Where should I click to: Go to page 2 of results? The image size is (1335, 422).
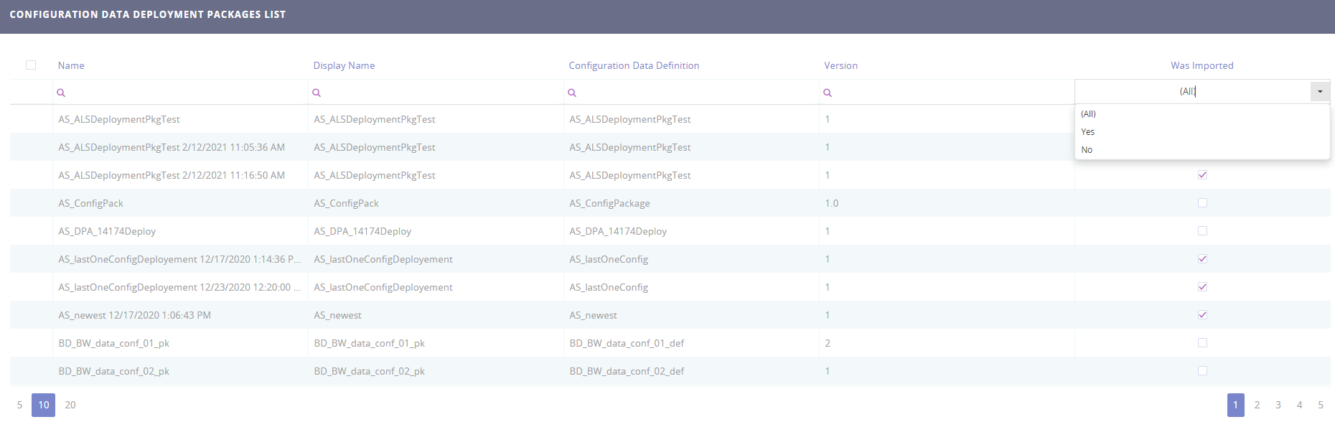[1257, 405]
